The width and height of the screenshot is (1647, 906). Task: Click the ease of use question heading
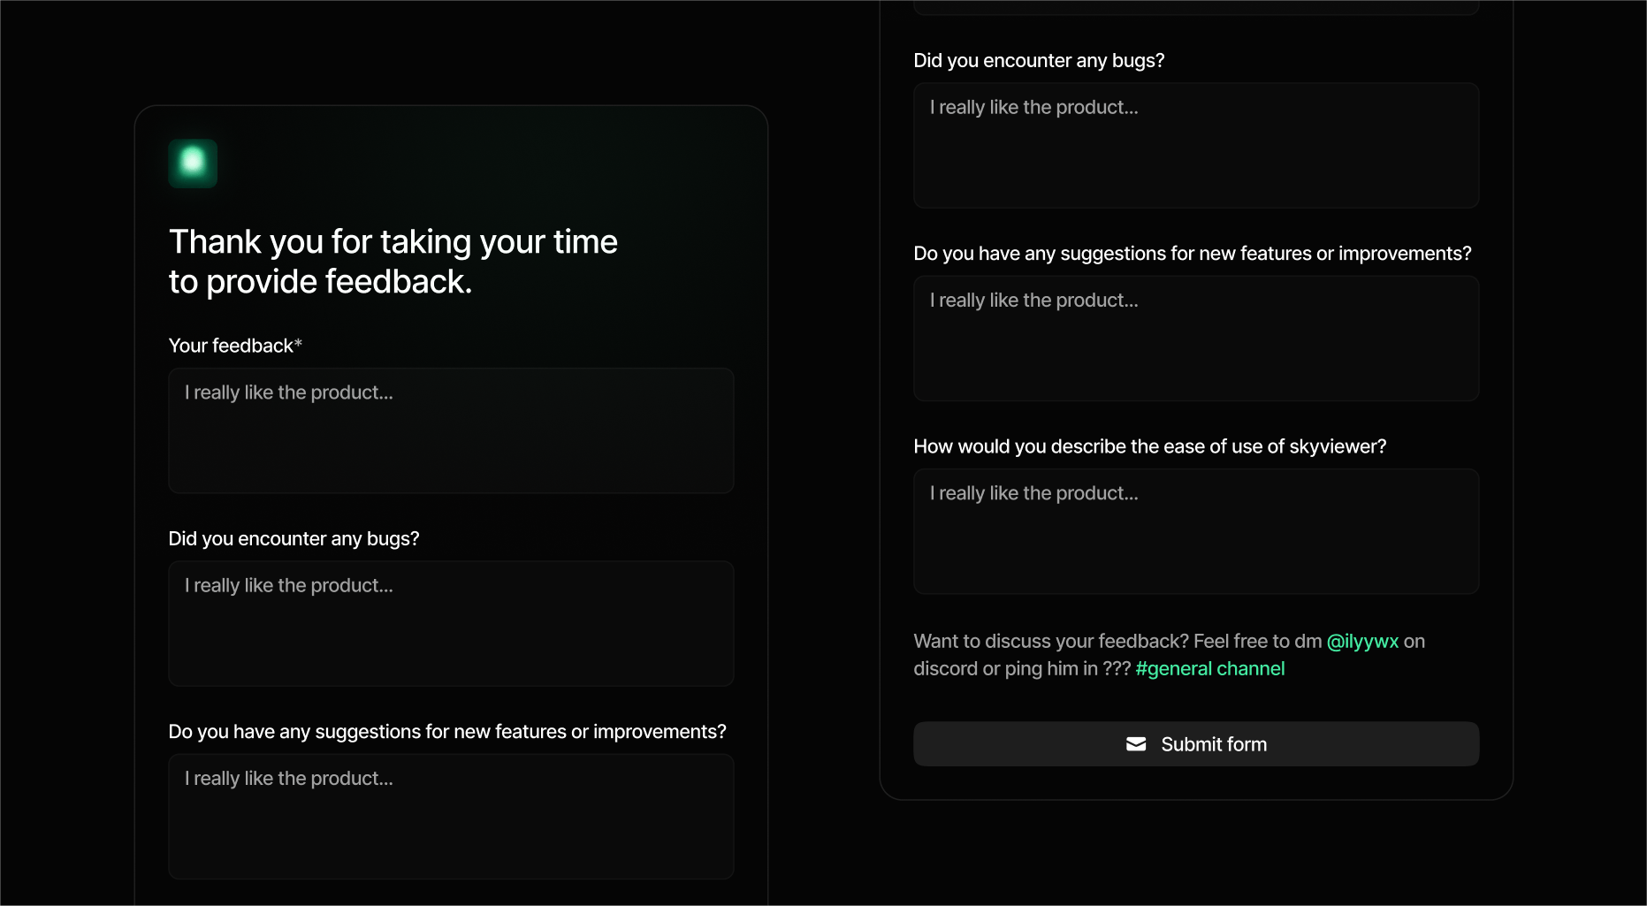click(1149, 446)
